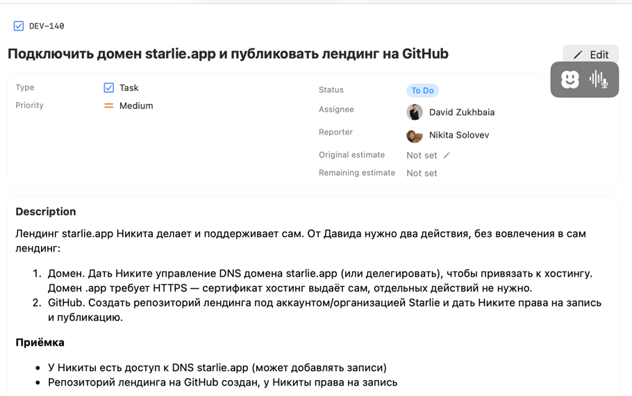Edit original estimate via pencil icon
The image size is (632, 396).
447,155
